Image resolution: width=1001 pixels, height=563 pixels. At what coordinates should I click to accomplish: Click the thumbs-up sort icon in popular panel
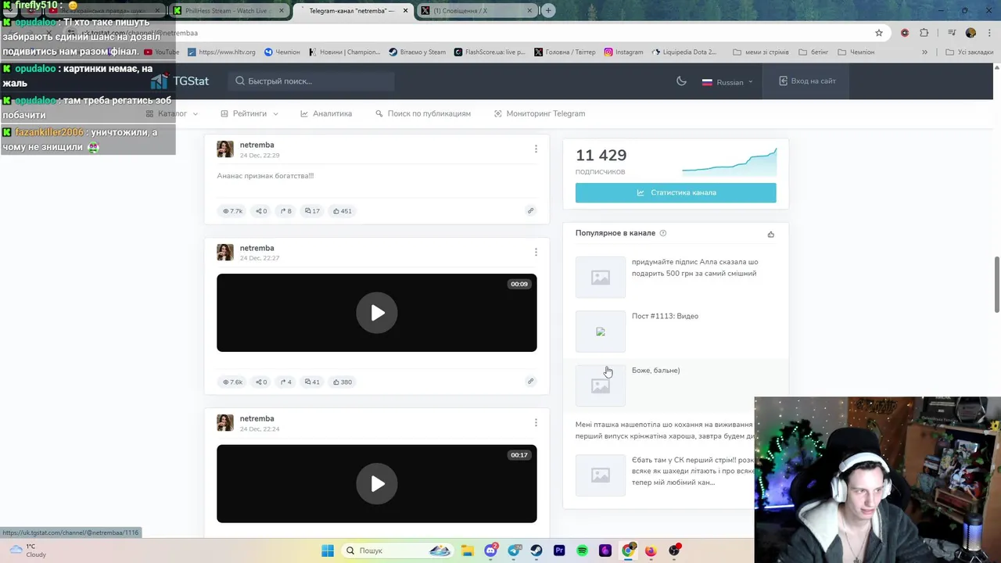click(x=771, y=234)
